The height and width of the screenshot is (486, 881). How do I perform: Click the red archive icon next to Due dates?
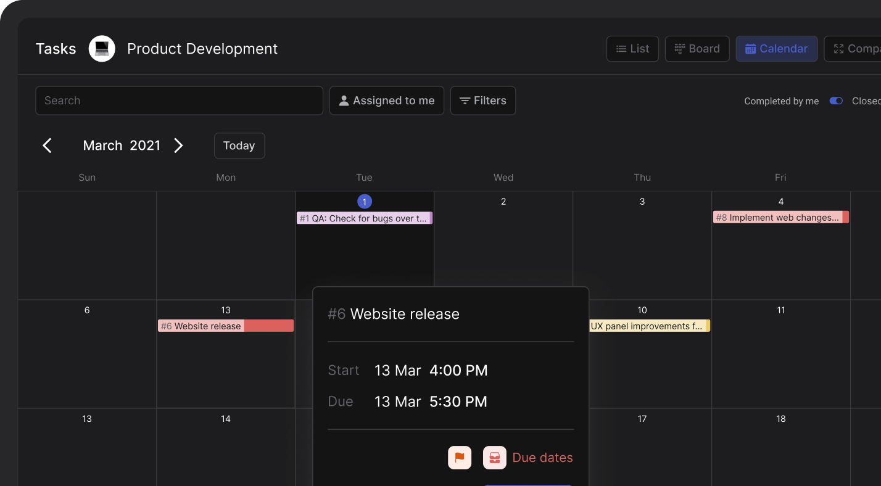pyautogui.click(x=494, y=457)
